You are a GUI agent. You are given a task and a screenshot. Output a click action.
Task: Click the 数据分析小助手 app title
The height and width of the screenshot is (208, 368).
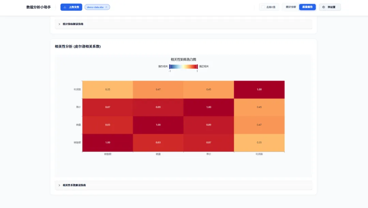pos(39,7)
